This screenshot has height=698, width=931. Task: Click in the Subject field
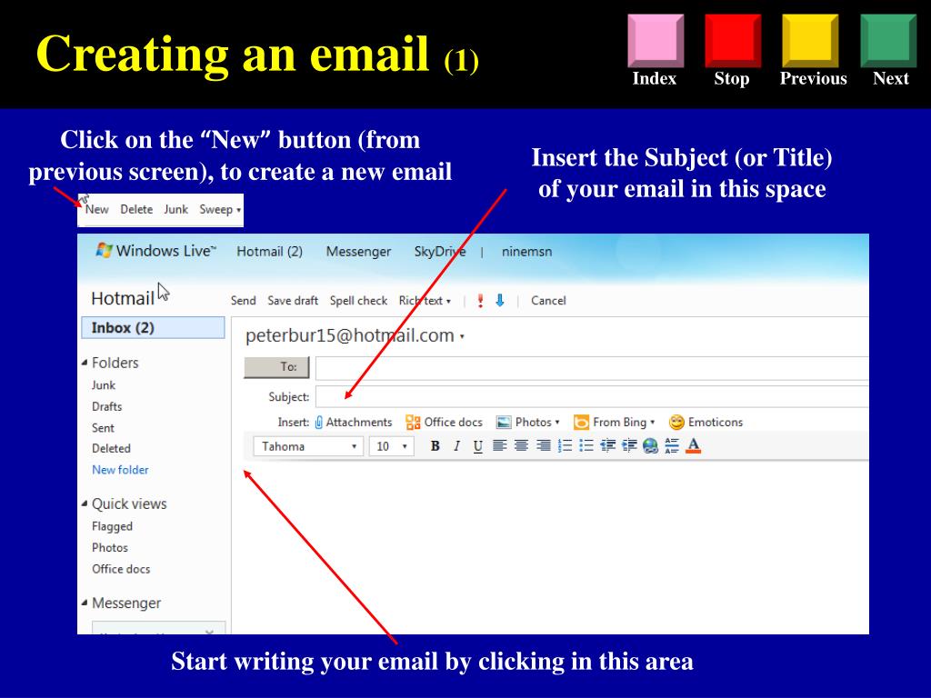[x=592, y=396]
